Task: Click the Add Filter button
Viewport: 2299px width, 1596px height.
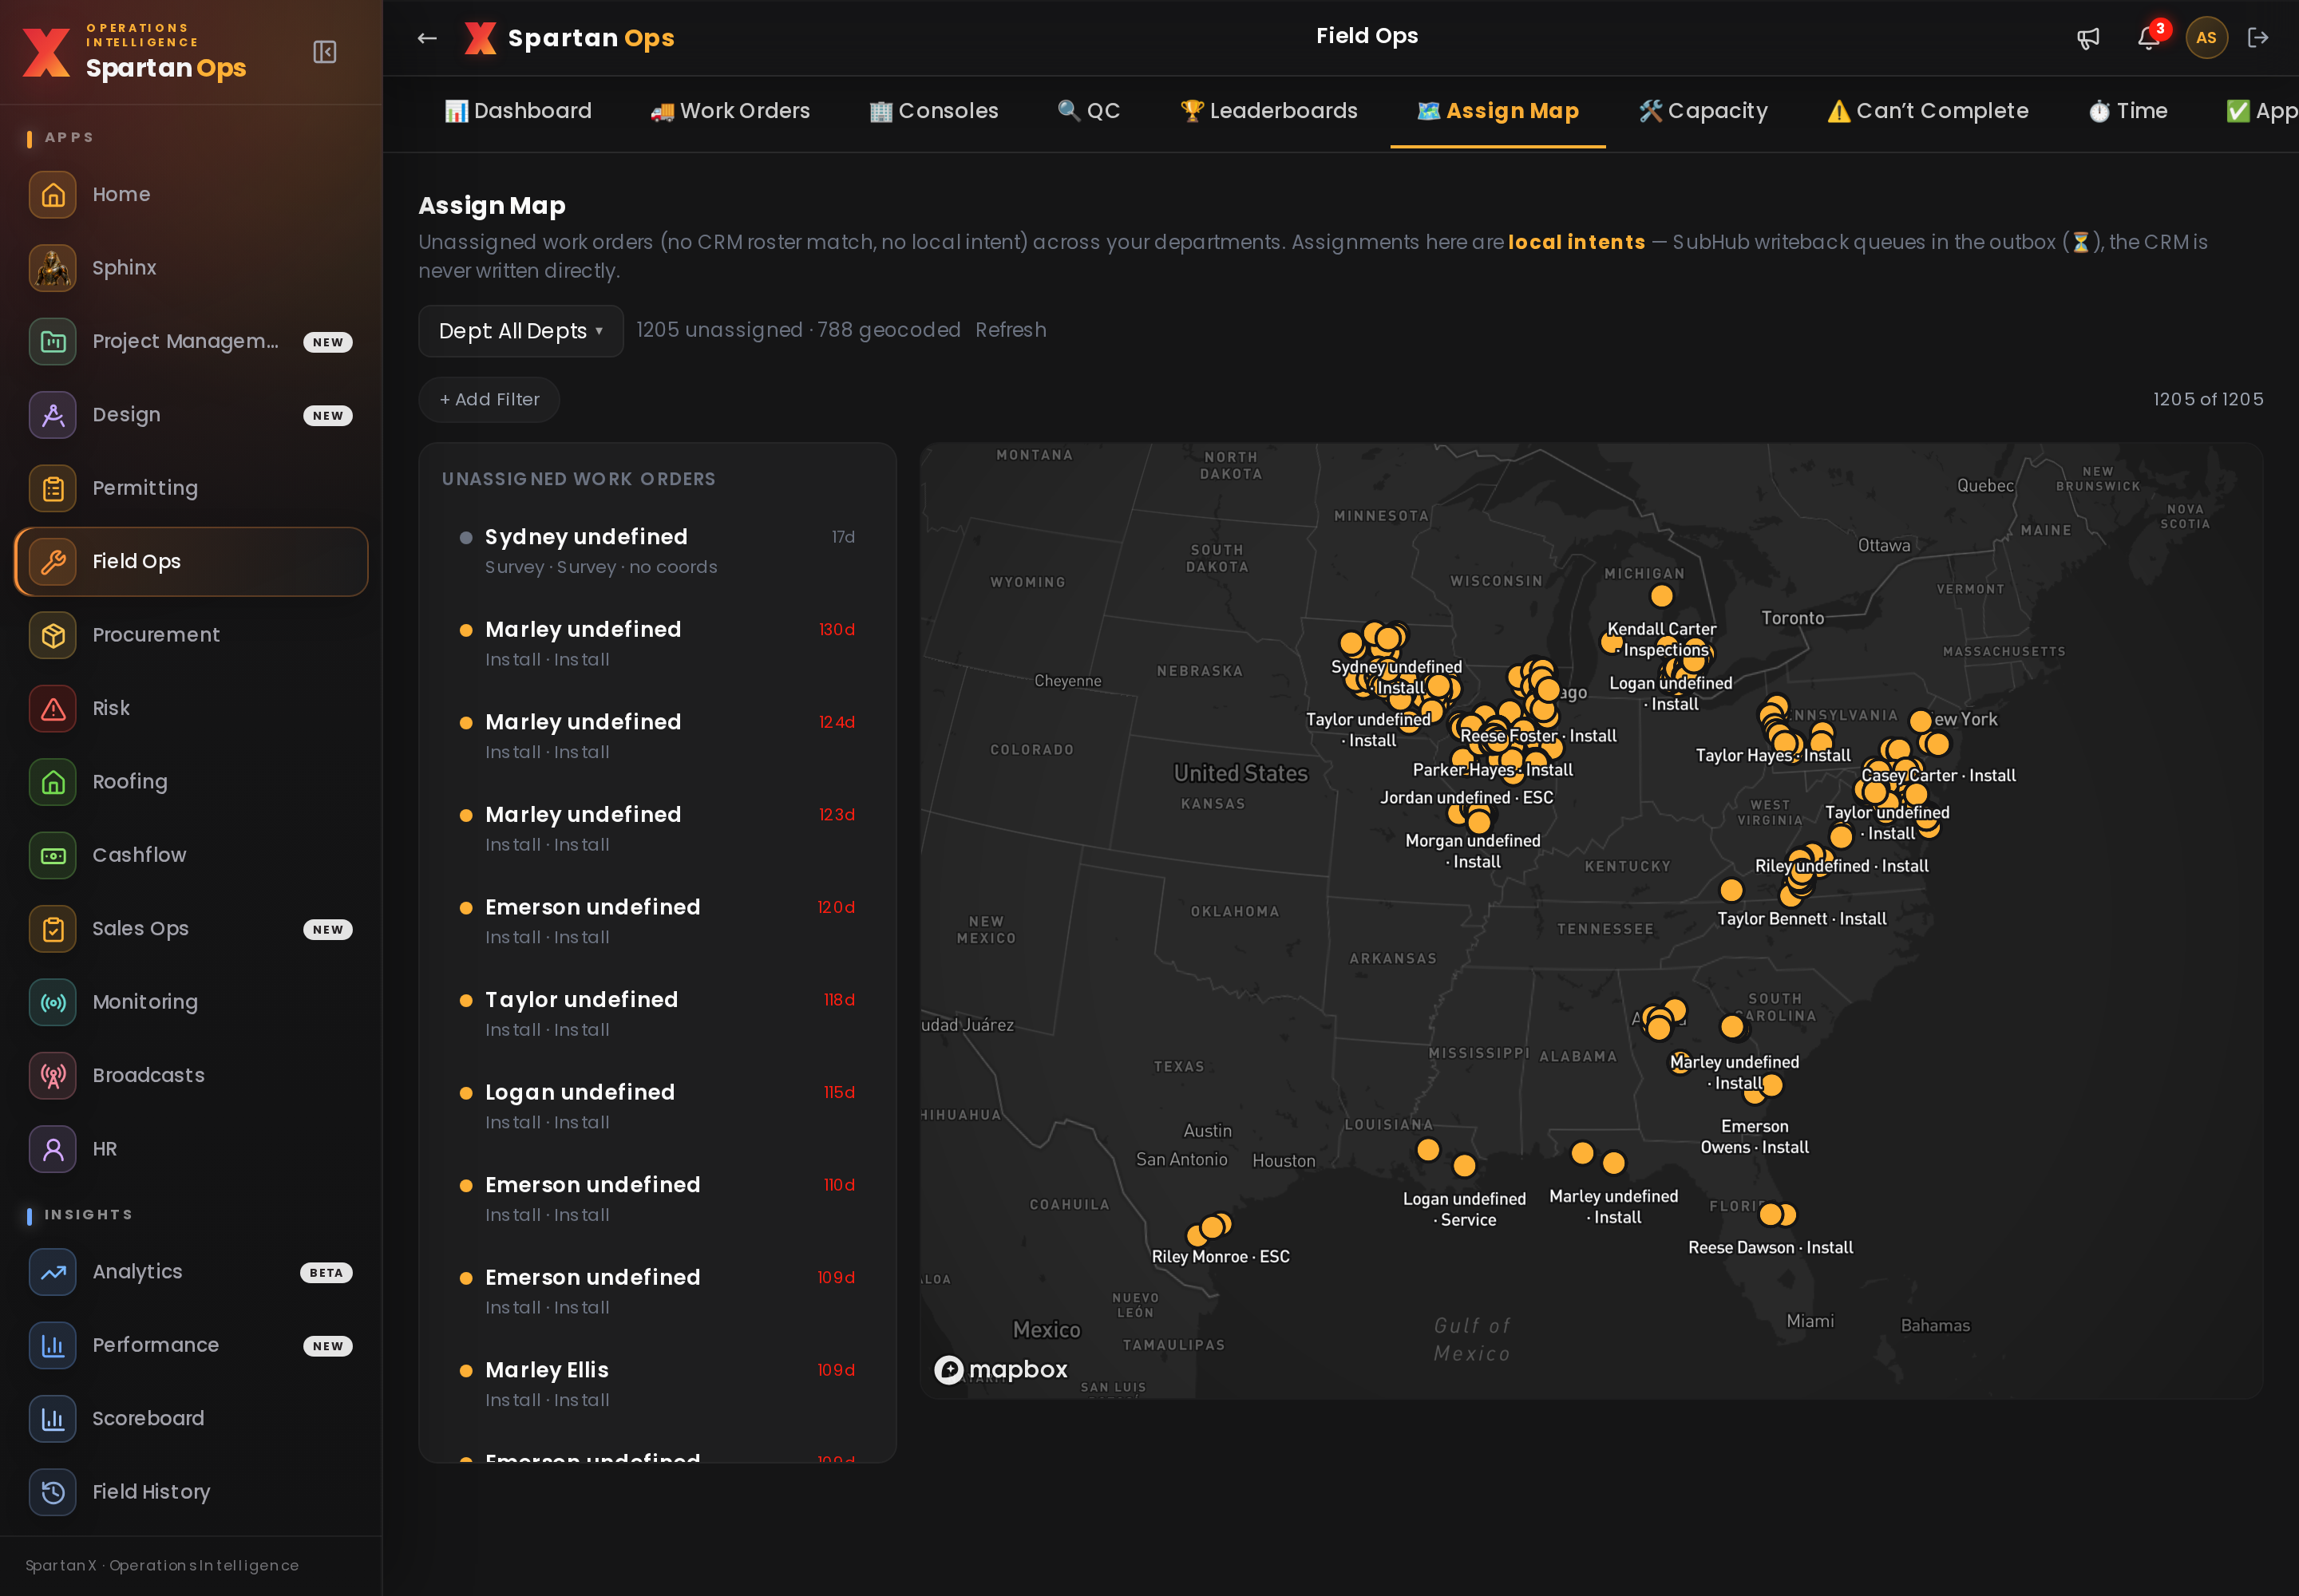Action: (489, 400)
